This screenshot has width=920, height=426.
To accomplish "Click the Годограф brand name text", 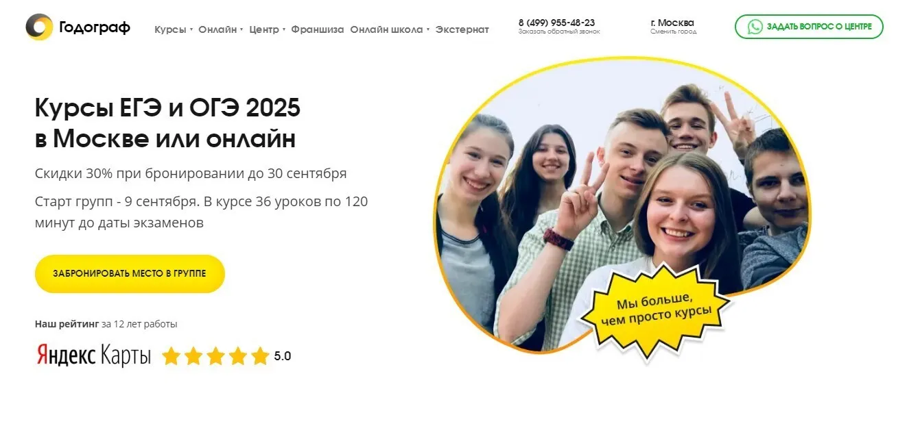I will (x=95, y=28).
